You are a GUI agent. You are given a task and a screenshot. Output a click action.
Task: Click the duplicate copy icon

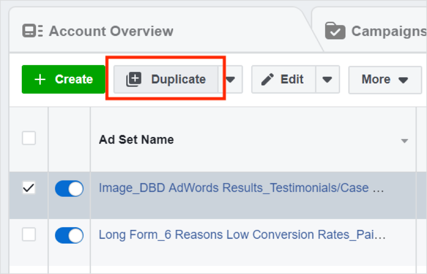[x=134, y=79]
